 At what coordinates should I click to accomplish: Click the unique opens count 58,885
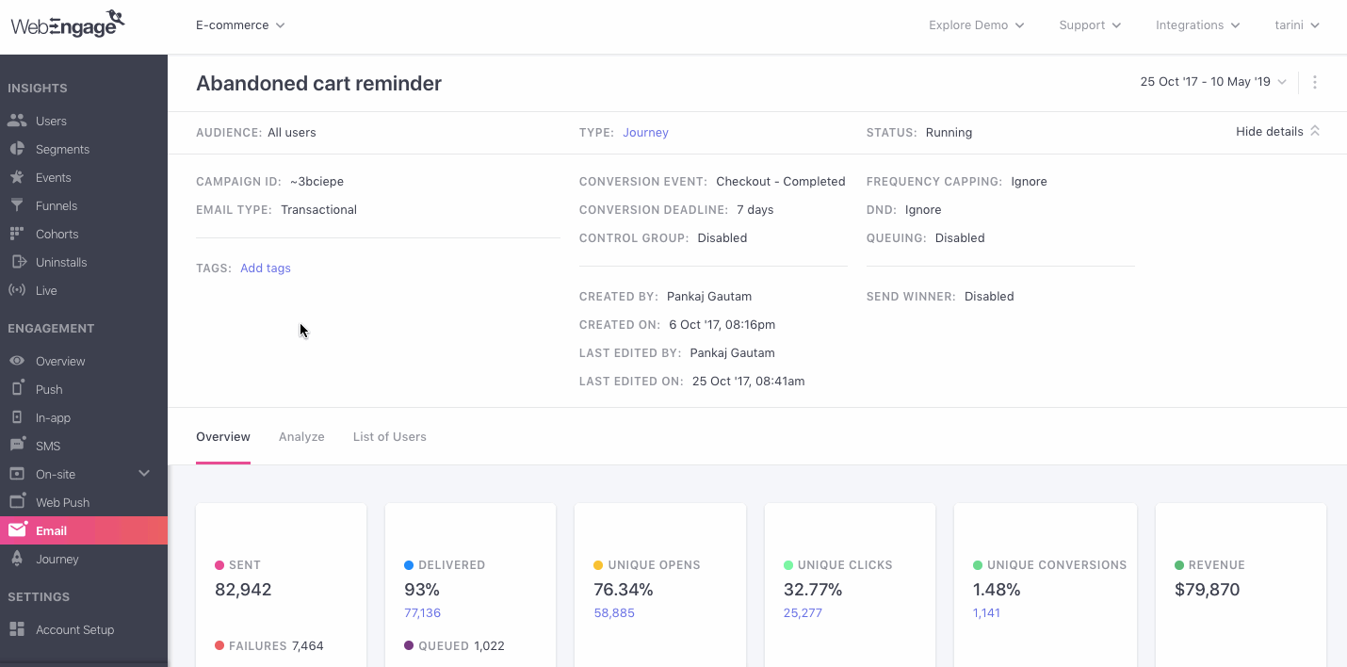point(614,613)
